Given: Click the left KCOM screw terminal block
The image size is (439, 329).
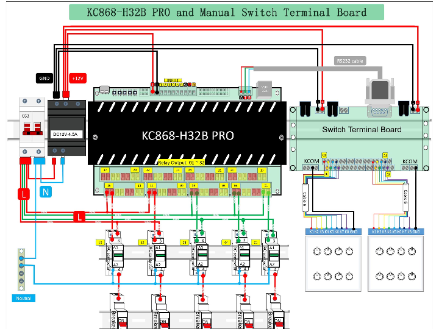Looking at the screenshot, I should pyautogui.click(x=310, y=168).
